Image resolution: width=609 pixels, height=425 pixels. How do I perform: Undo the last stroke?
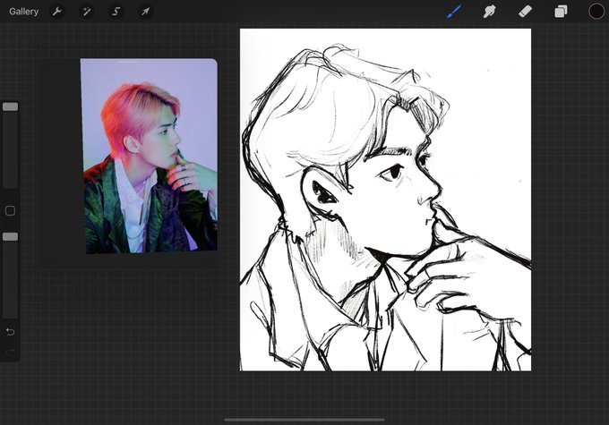click(x=11, y=332)
